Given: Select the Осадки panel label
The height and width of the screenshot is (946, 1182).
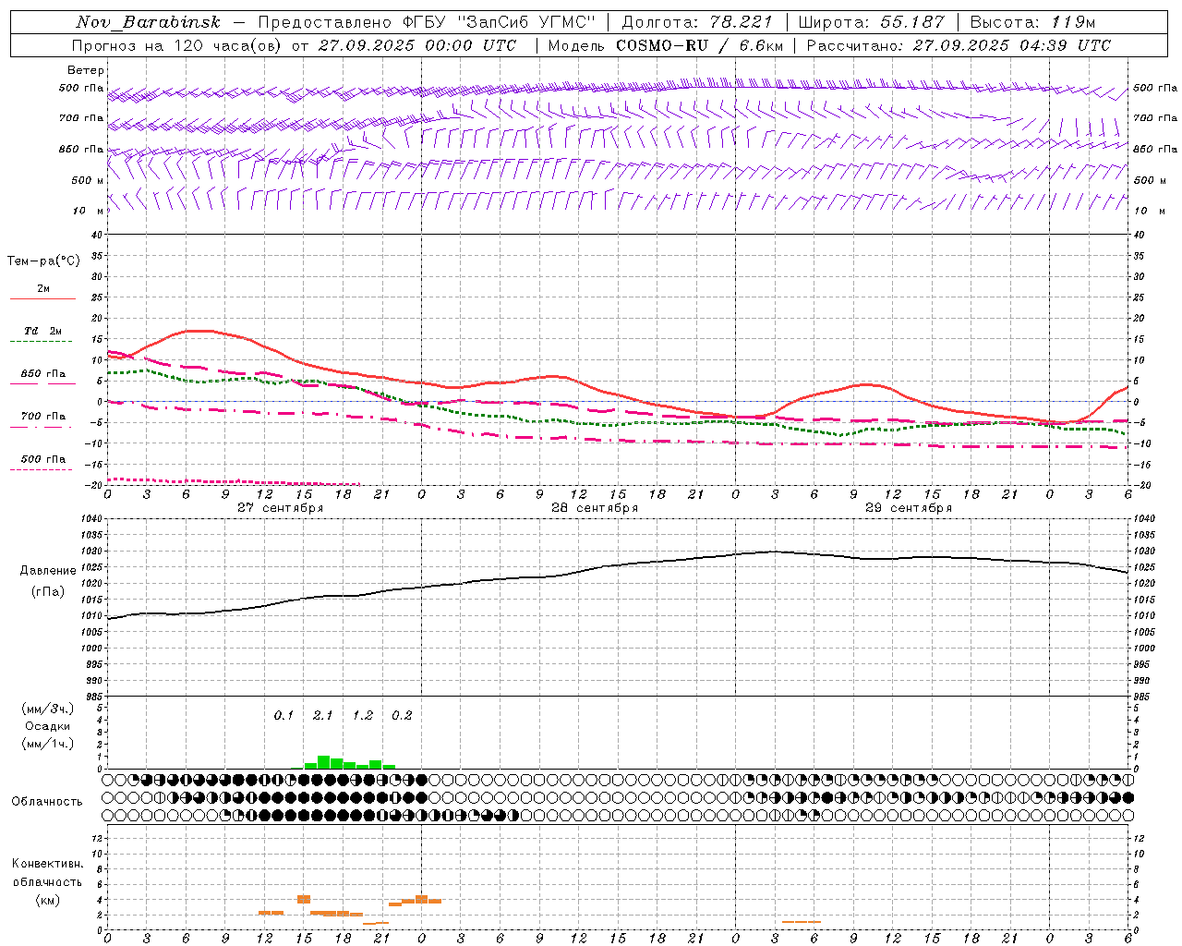Looking at the screenshot, I should (47, 726).
